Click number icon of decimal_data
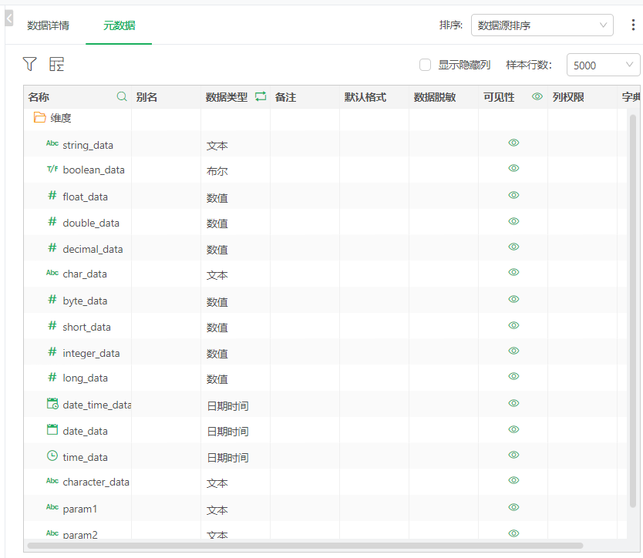643x558 pixels. [x=52, y=247]
